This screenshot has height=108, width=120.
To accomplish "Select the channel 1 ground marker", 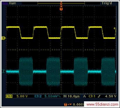I will [x=4, y=38].
